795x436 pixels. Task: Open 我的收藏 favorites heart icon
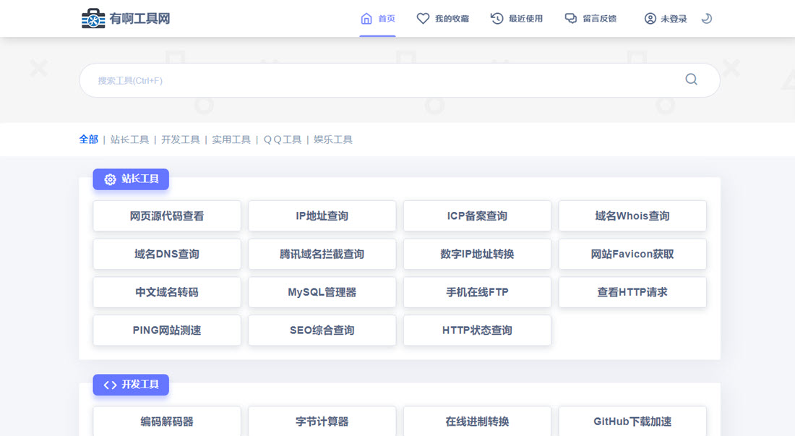click(x=424, y=19)
